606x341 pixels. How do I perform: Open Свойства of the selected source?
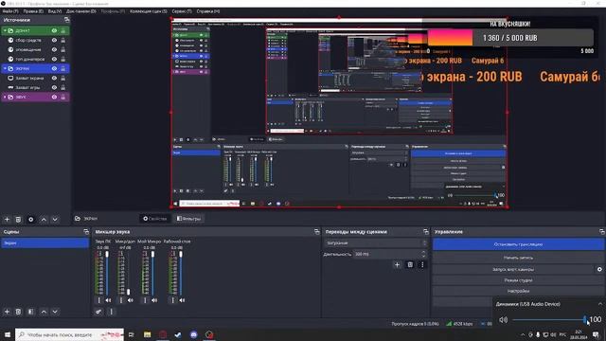click(155, 219)
